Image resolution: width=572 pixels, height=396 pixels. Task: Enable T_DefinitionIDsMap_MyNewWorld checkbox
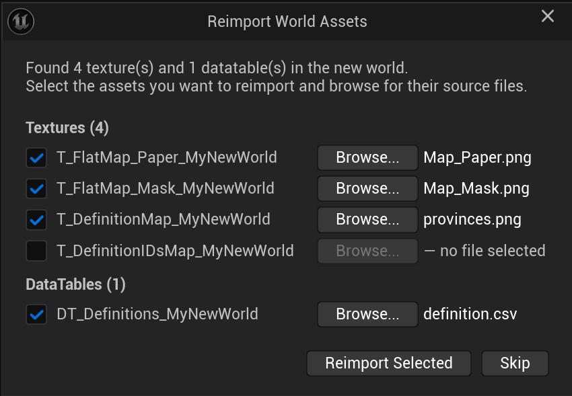click(36, 251)
